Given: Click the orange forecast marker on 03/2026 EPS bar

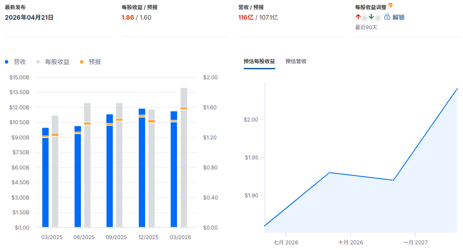Looking at the screenshot, I should (183, 108).
